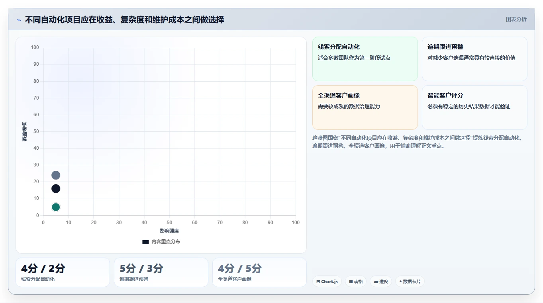
Task: Click the 覆盖范围 y-axis label
Action: (25, 131)
